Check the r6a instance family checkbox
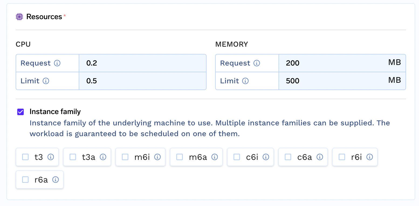 pos(26,179)
